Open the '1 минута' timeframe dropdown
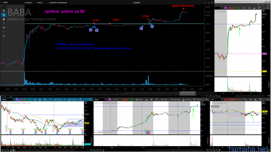The height and width of the screenshot is (152, 271). click(x=29, y=3)
